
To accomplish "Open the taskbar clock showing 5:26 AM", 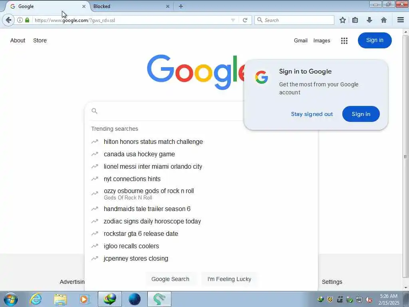I will [389, 299].
